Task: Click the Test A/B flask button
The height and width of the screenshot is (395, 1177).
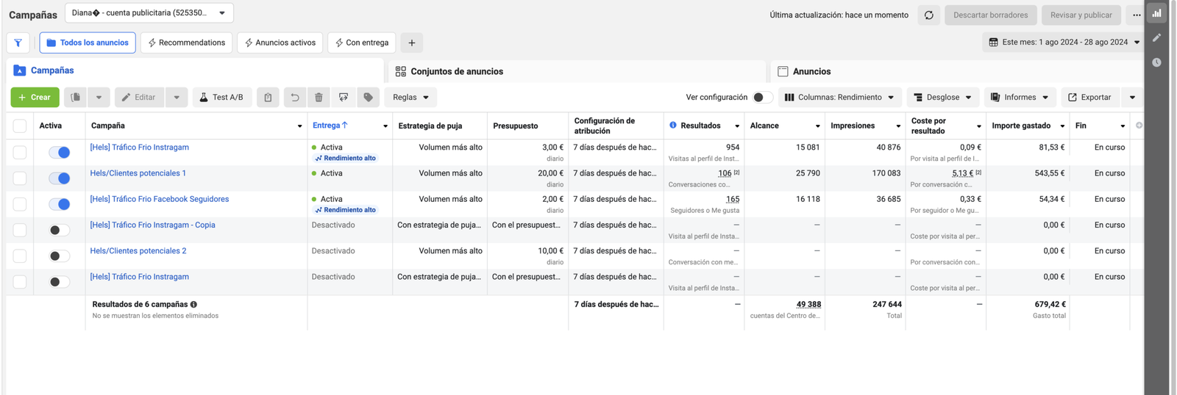Action: click(222, 97)
